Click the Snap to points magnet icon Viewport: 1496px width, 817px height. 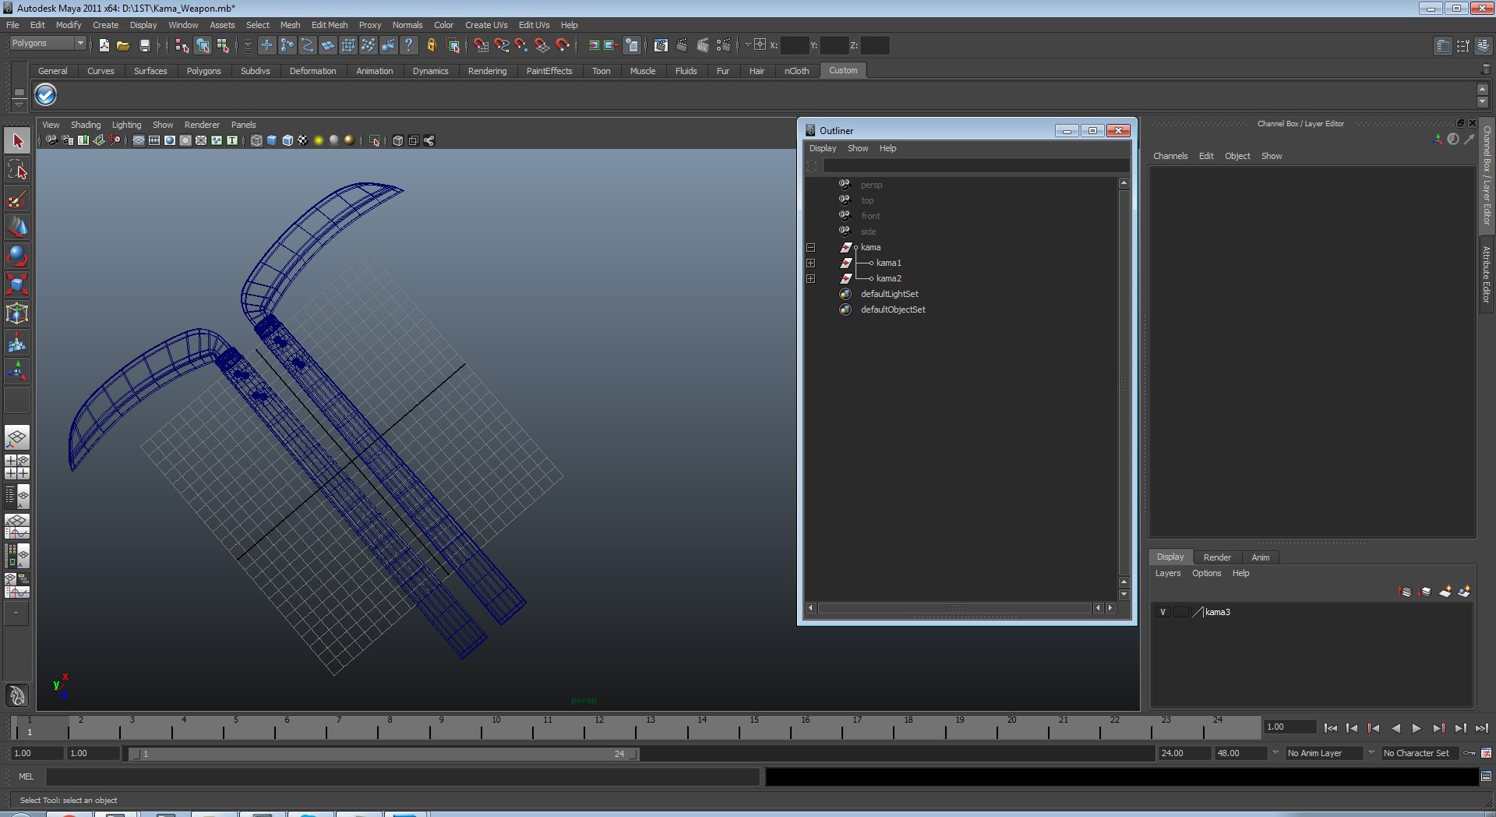tap(522, 45)
